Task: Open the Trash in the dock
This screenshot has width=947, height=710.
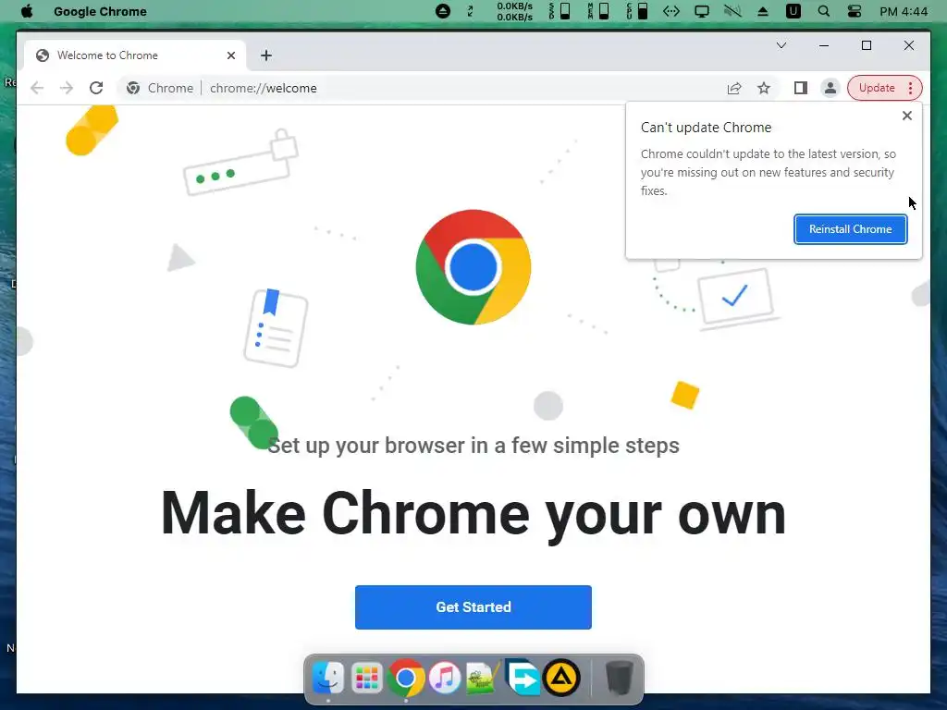Action: tap(619, 678)
